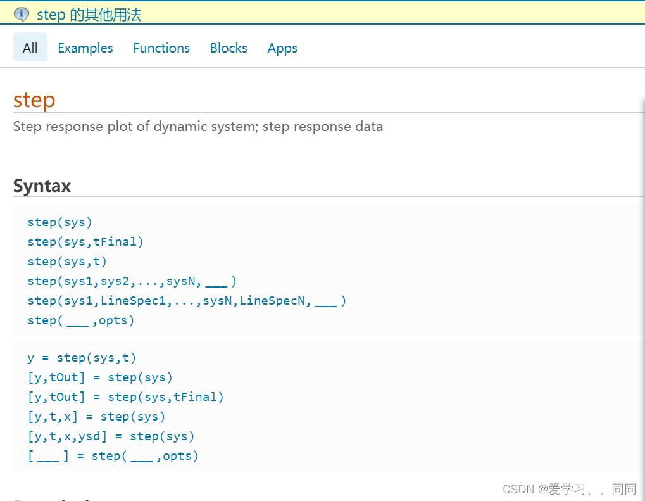Click the LineSpec1 multi-system syntax link
Viewport: 645px width, 501px height.
coord(187,301)
